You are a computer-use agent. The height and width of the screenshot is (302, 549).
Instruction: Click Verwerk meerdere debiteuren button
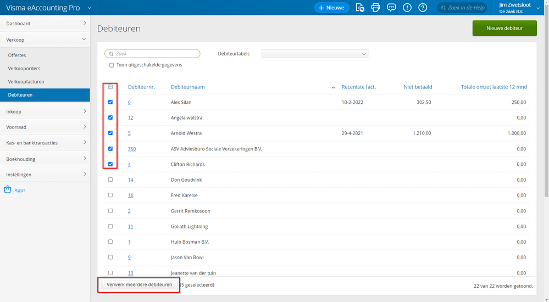(139, 284)
